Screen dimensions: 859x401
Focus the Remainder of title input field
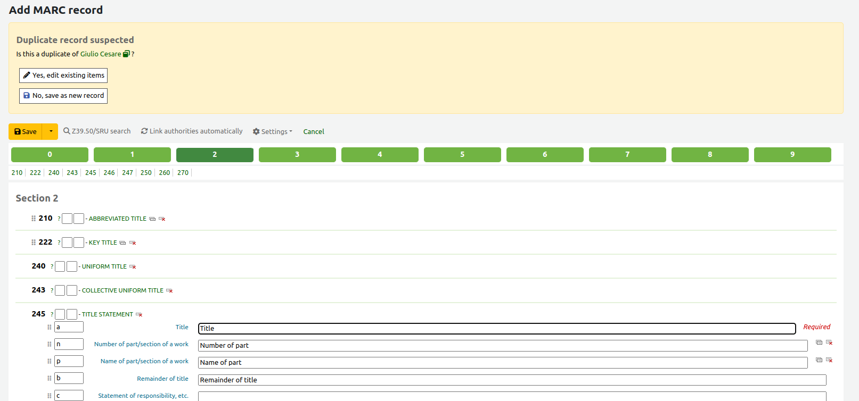[511, 380]
